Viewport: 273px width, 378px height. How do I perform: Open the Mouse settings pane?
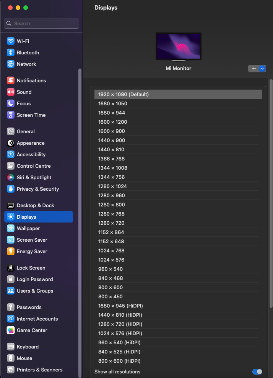tap(39, 358)
